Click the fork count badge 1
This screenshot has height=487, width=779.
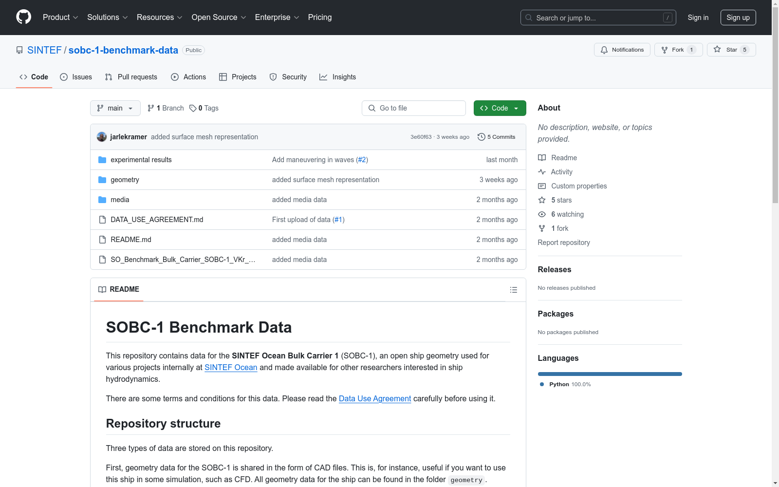(x=691, y=50)
